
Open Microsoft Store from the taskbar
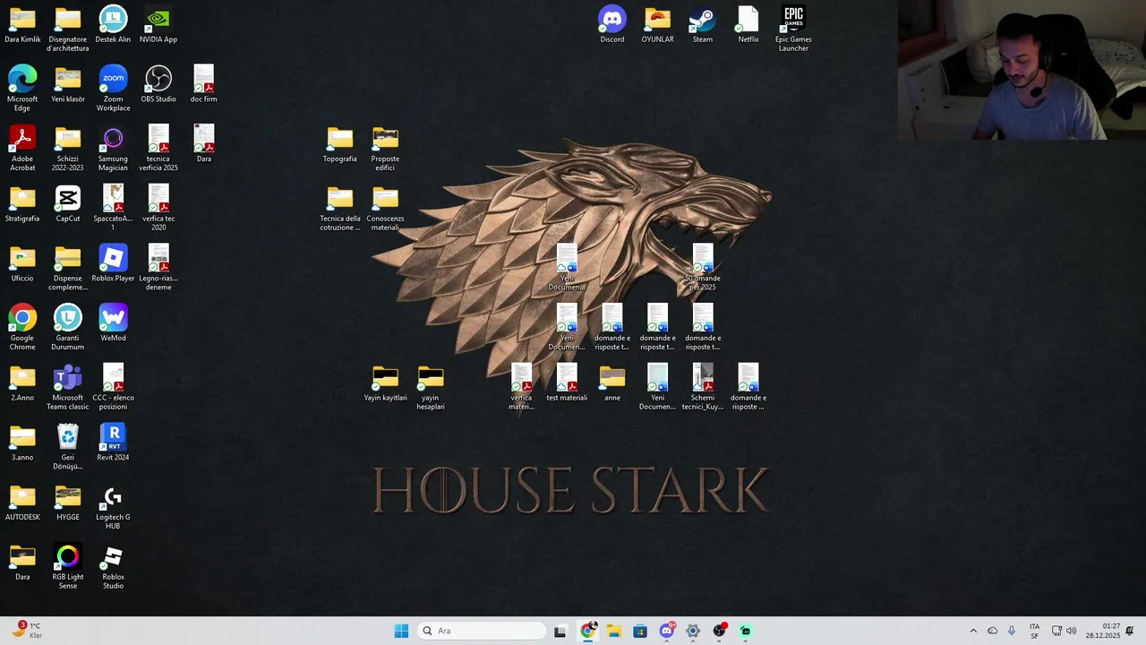(640, 631)
